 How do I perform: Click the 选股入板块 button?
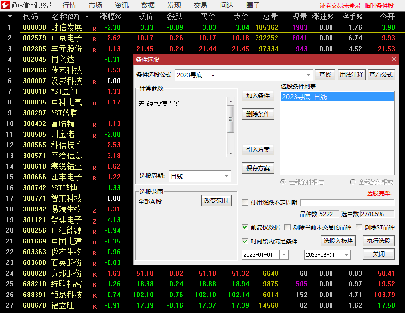(x=338, y=241)
